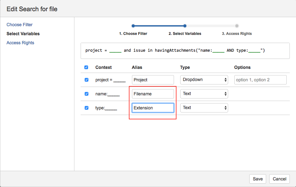
Task: Click into the Extension alias field
Action: [x=153, y=108]
